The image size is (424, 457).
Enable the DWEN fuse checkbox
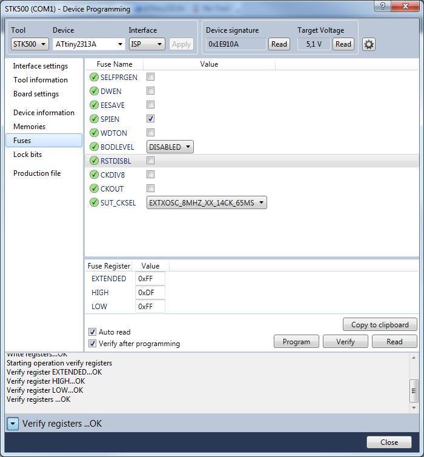tap(151, 91)
